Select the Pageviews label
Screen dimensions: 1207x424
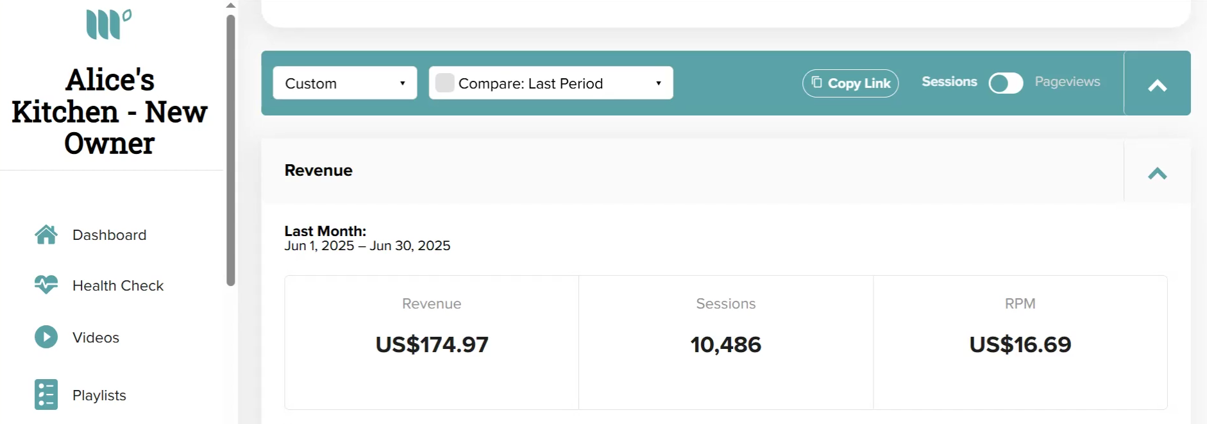(1067, 81)
